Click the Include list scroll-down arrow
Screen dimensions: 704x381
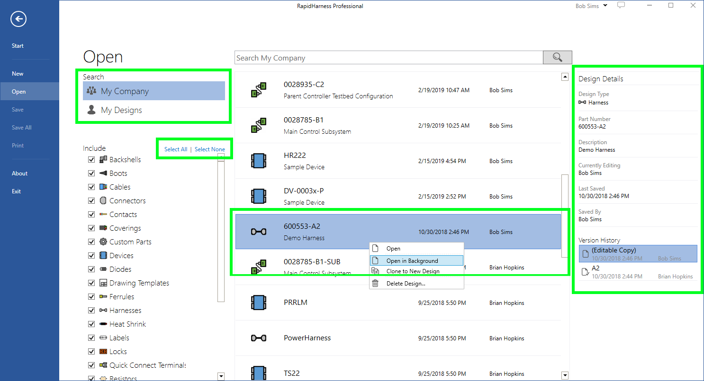click(x=221, y=376)
